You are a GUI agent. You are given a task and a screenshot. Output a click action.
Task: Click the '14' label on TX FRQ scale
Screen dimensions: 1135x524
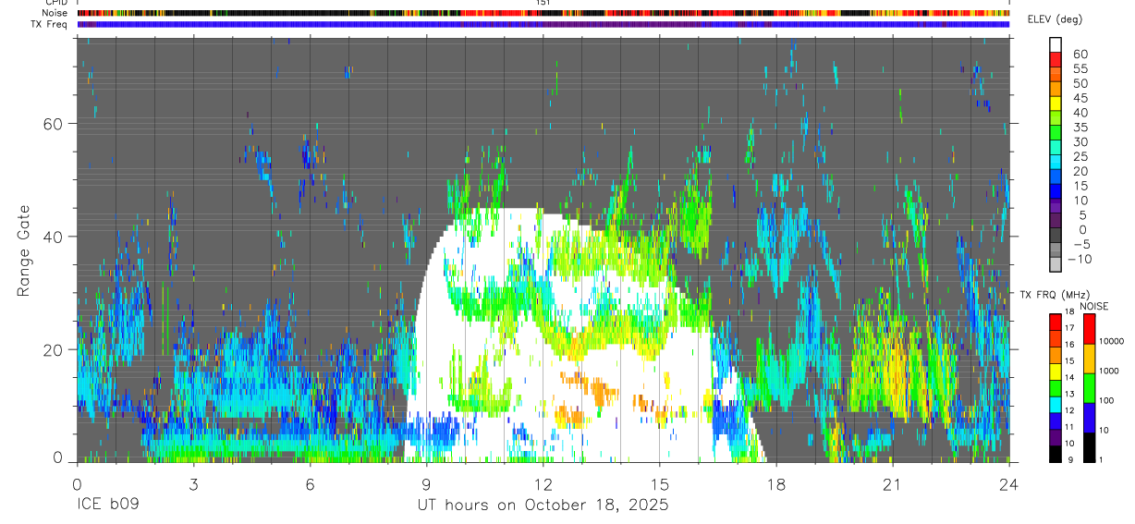(1070, 377)
